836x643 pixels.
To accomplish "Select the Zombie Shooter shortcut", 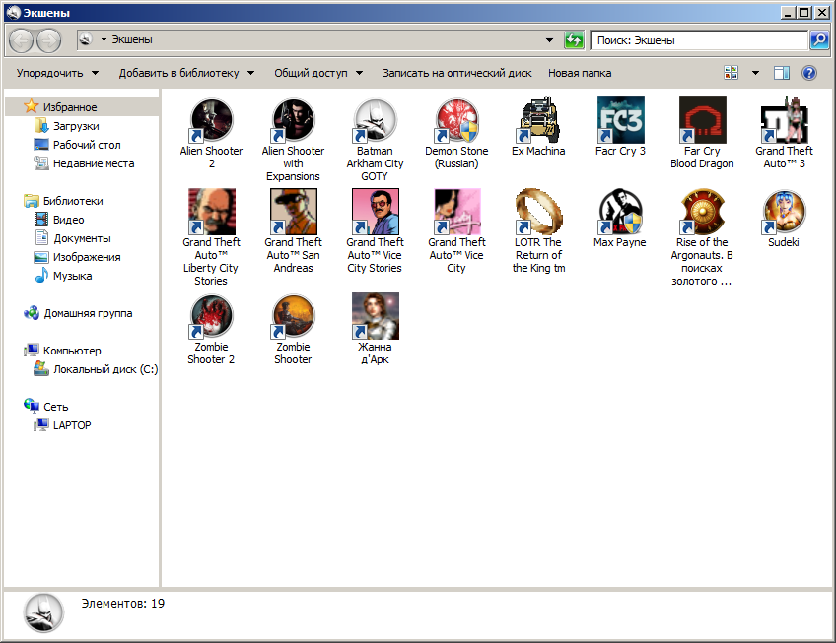I will pyautogui.click(x=293, y=316).
